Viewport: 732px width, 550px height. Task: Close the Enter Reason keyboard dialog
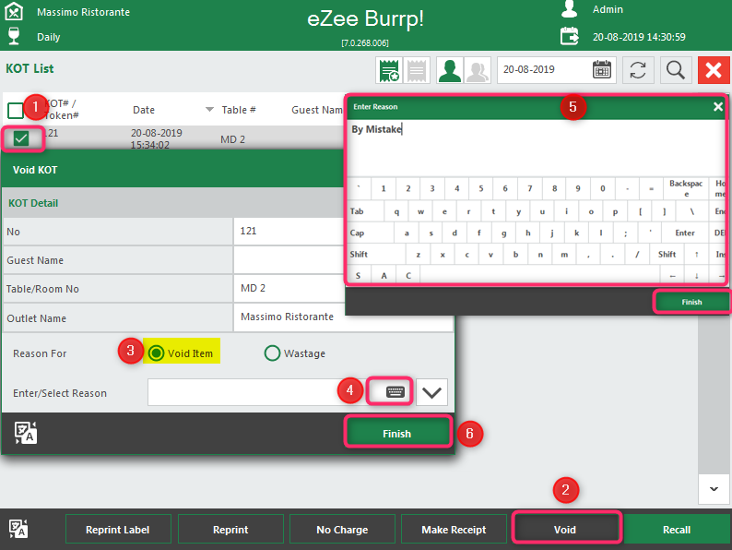[718, 107]
